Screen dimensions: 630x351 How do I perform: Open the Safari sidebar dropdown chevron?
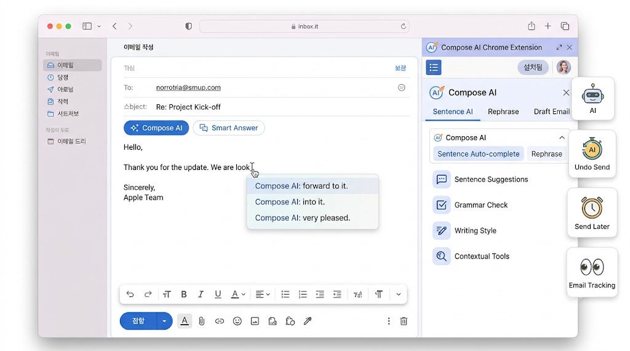pos(99,26)
